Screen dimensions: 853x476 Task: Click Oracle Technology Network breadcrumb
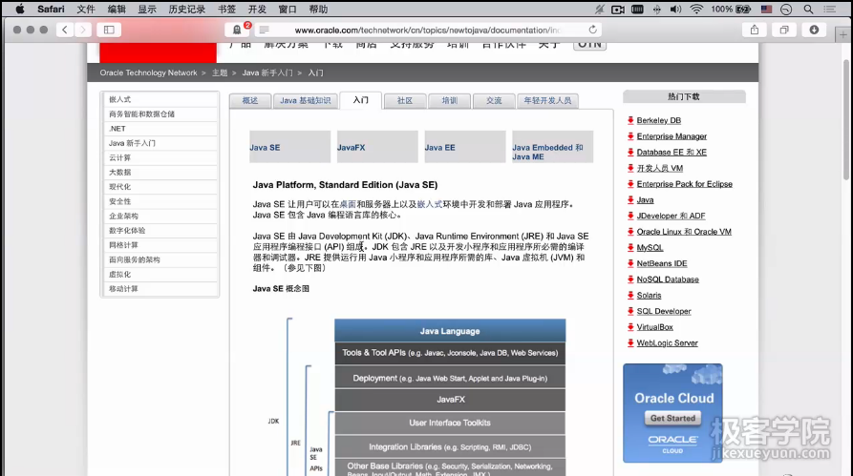pos(148,72)
